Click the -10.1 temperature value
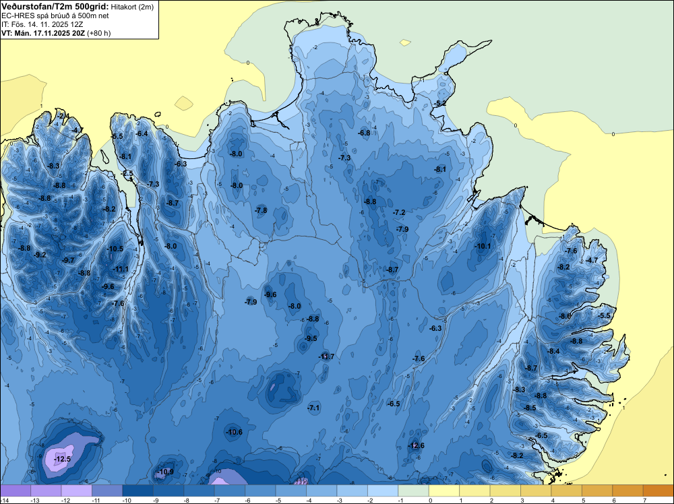The width and height of the screenshot is (674, 504). [483, 246]
